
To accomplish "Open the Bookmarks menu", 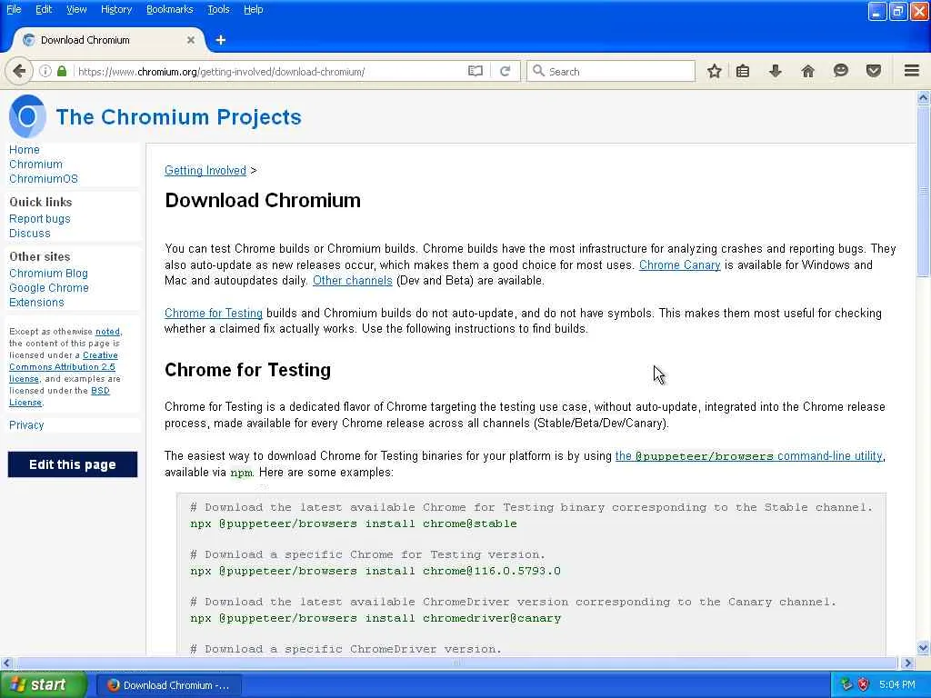I will [169, 9].
